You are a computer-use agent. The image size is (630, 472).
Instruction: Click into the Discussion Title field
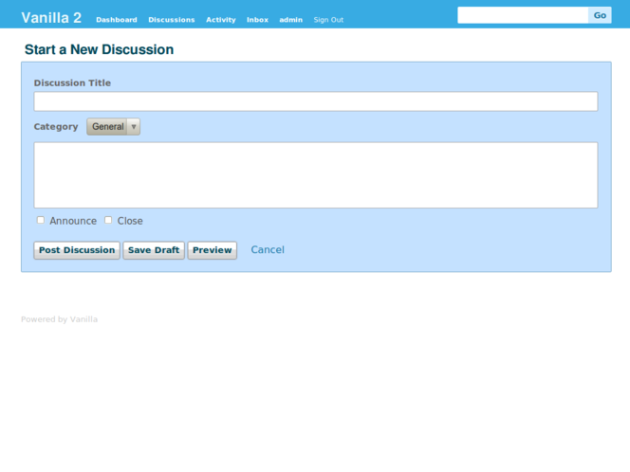click(315, 101)
